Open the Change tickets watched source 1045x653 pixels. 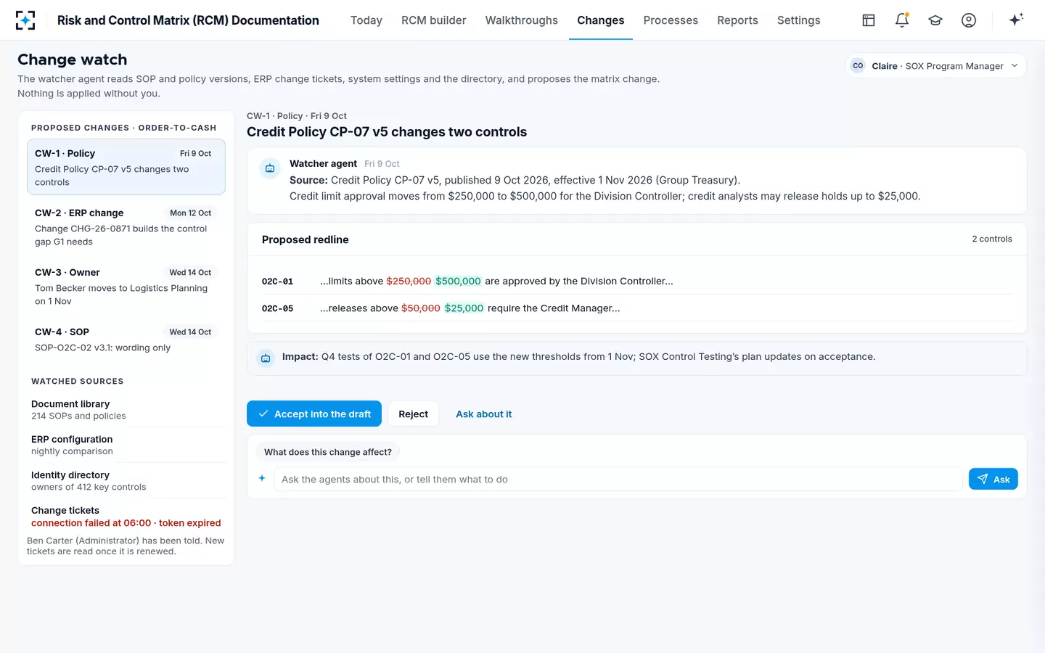point(128,516)
